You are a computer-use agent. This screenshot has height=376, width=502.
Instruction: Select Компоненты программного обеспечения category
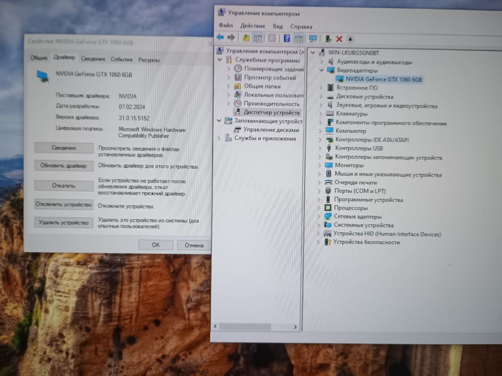pos(391,123)
